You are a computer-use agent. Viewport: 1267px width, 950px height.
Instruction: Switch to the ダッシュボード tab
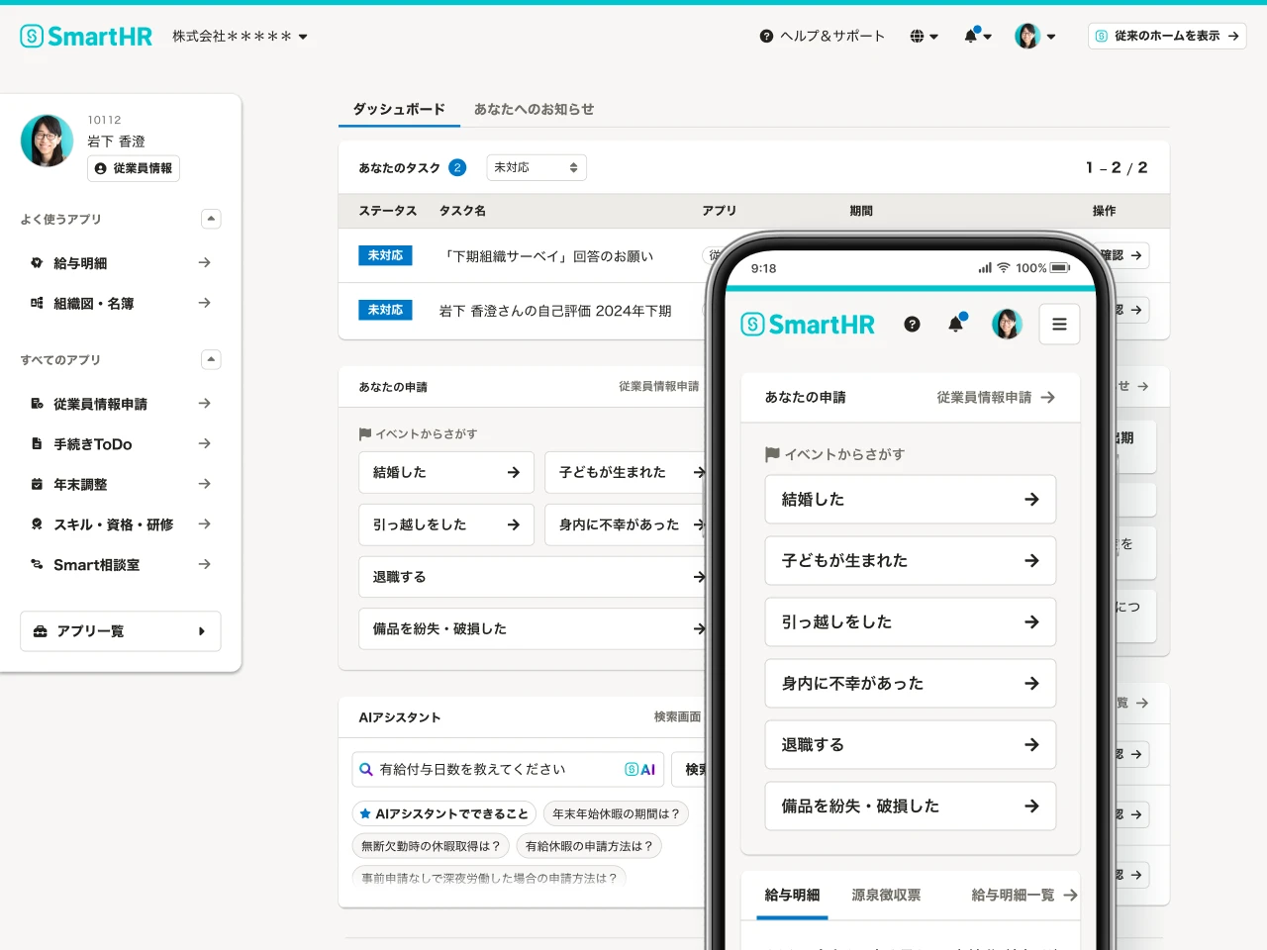click(399, 110)
